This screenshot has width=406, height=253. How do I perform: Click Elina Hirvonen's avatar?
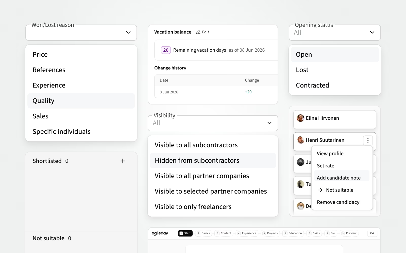click(300, 118)
